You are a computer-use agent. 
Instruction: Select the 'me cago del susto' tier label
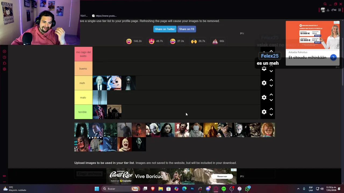[83, 54]
